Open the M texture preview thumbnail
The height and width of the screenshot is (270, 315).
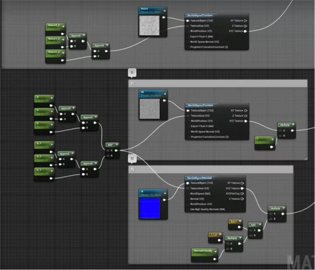pos(150,109)
